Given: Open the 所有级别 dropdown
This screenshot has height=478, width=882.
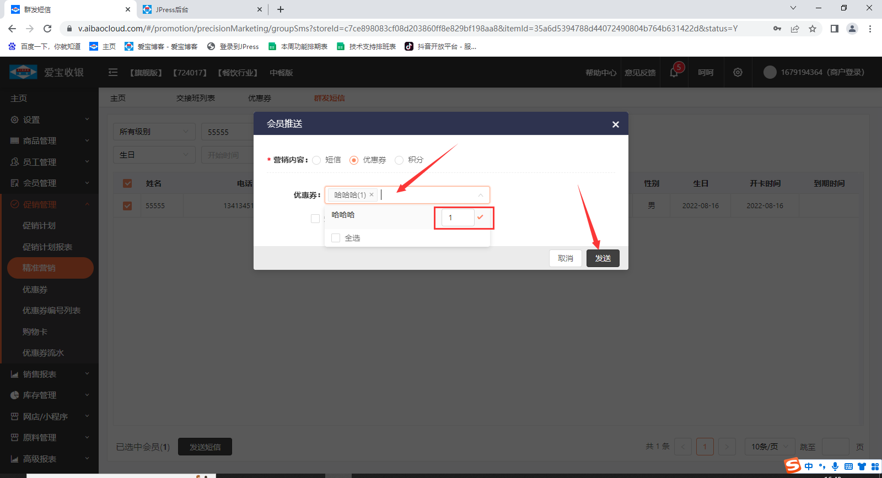Looking at the screenshot, I should point(154,132).
